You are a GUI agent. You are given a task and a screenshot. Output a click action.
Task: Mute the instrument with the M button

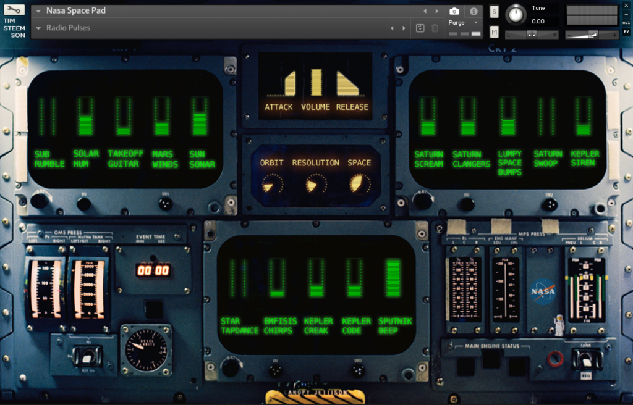[494, 31]
